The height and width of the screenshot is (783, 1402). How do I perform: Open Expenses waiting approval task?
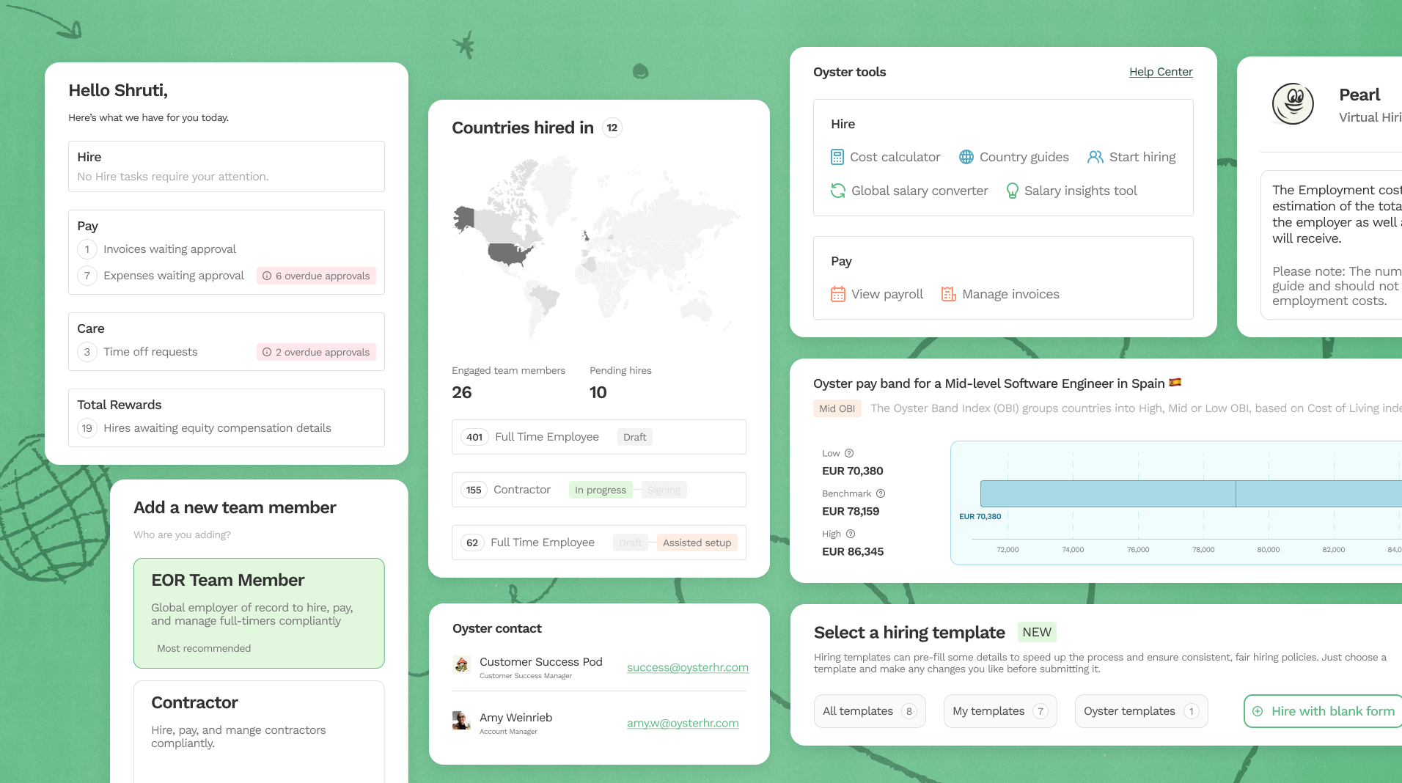(174, 276)
